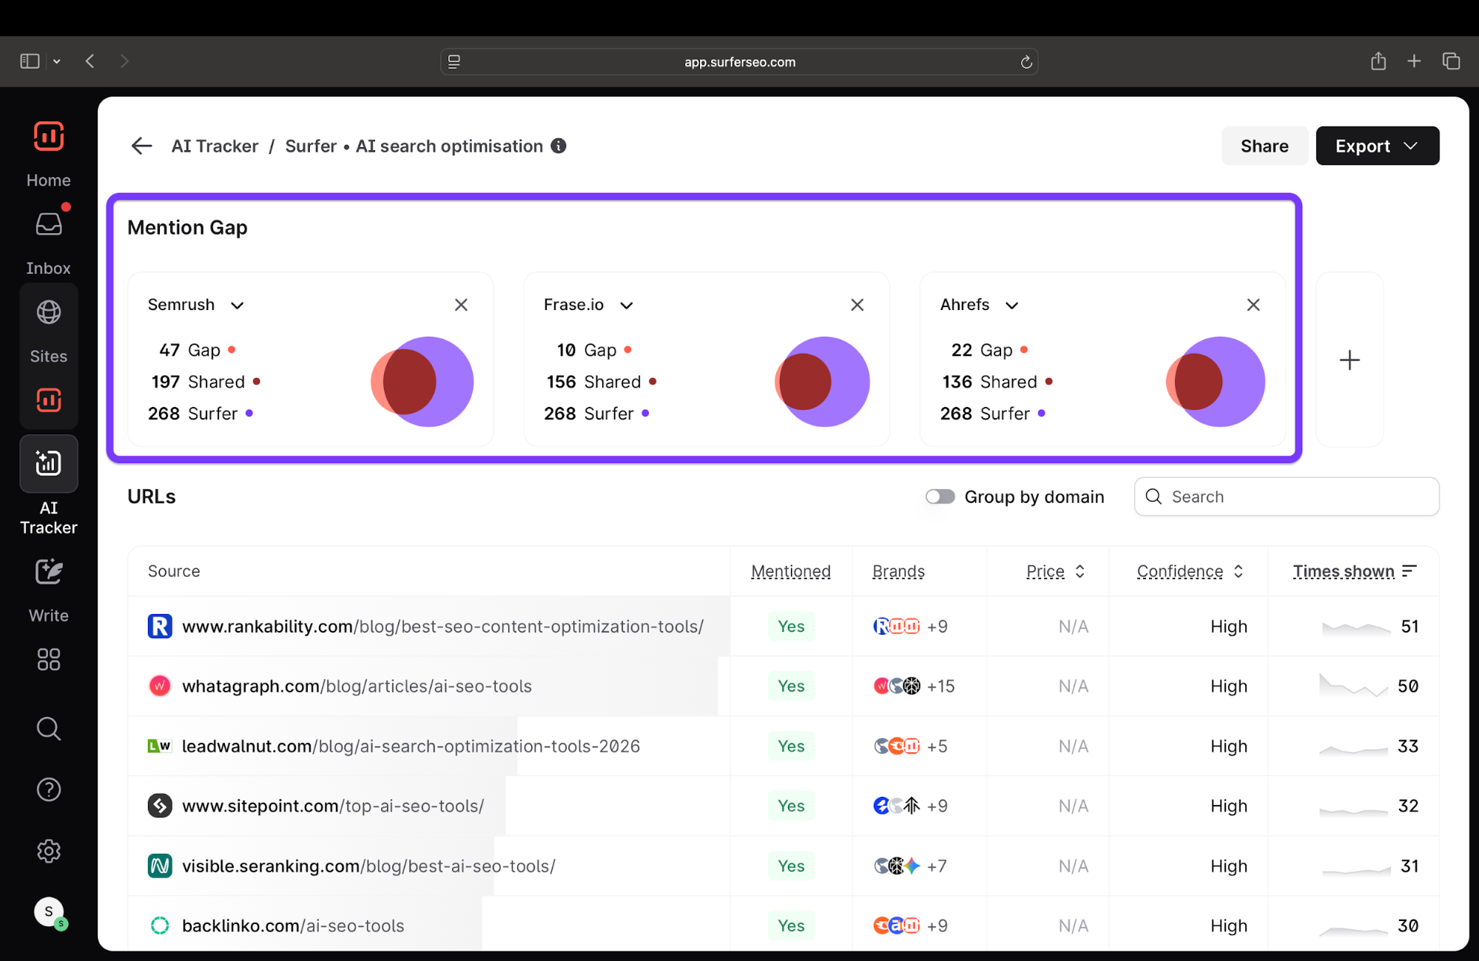Click the help question mark icon
This screenshot has height=961, width=1479.
coord(49,790)
